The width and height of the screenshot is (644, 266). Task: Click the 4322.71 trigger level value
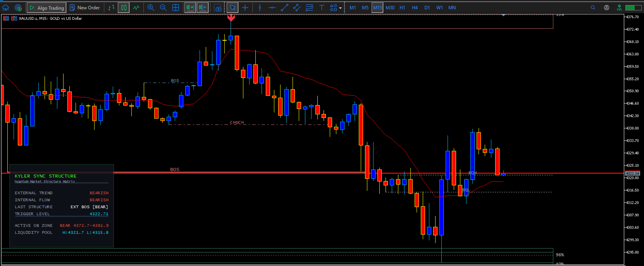click(99, 214)
